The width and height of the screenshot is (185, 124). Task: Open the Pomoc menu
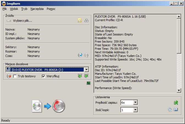51,9
